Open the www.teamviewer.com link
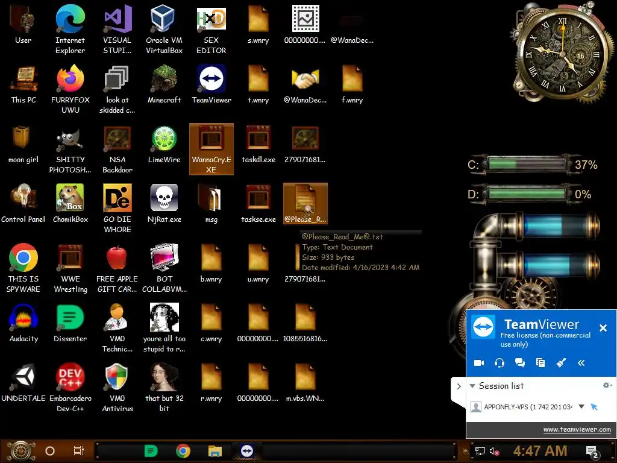This screenshot has width=617, height=463. [577, 429]
